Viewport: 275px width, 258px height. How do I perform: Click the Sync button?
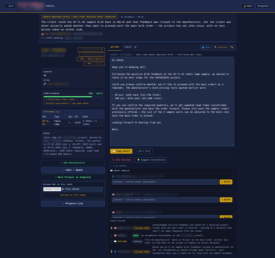206,47
